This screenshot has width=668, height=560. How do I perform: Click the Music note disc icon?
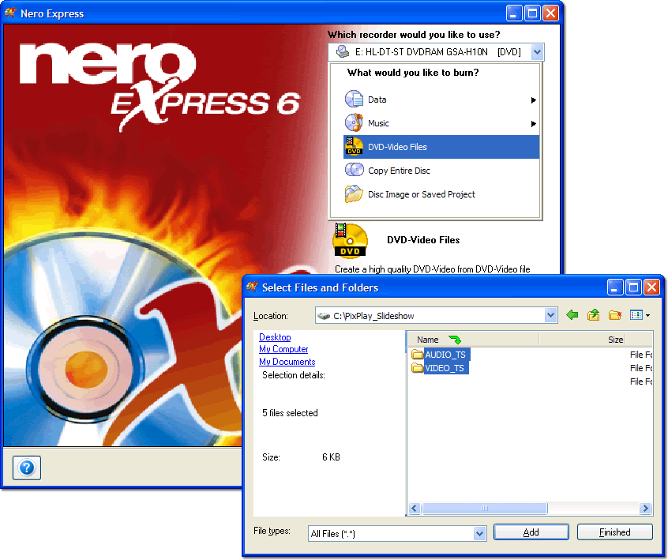(354, 122)
